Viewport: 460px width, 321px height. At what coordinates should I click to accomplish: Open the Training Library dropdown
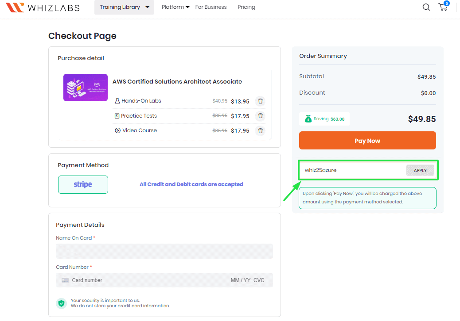124,7
